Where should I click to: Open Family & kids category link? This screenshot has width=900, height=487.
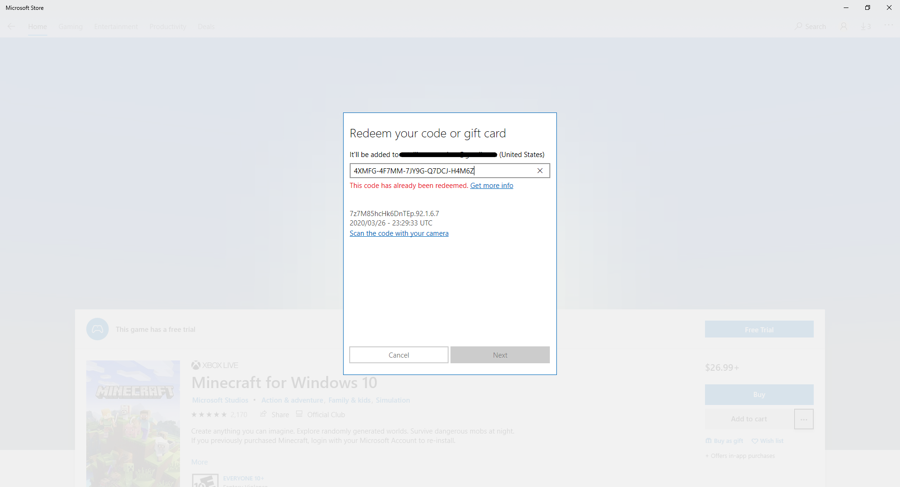(x=349, y=400)
